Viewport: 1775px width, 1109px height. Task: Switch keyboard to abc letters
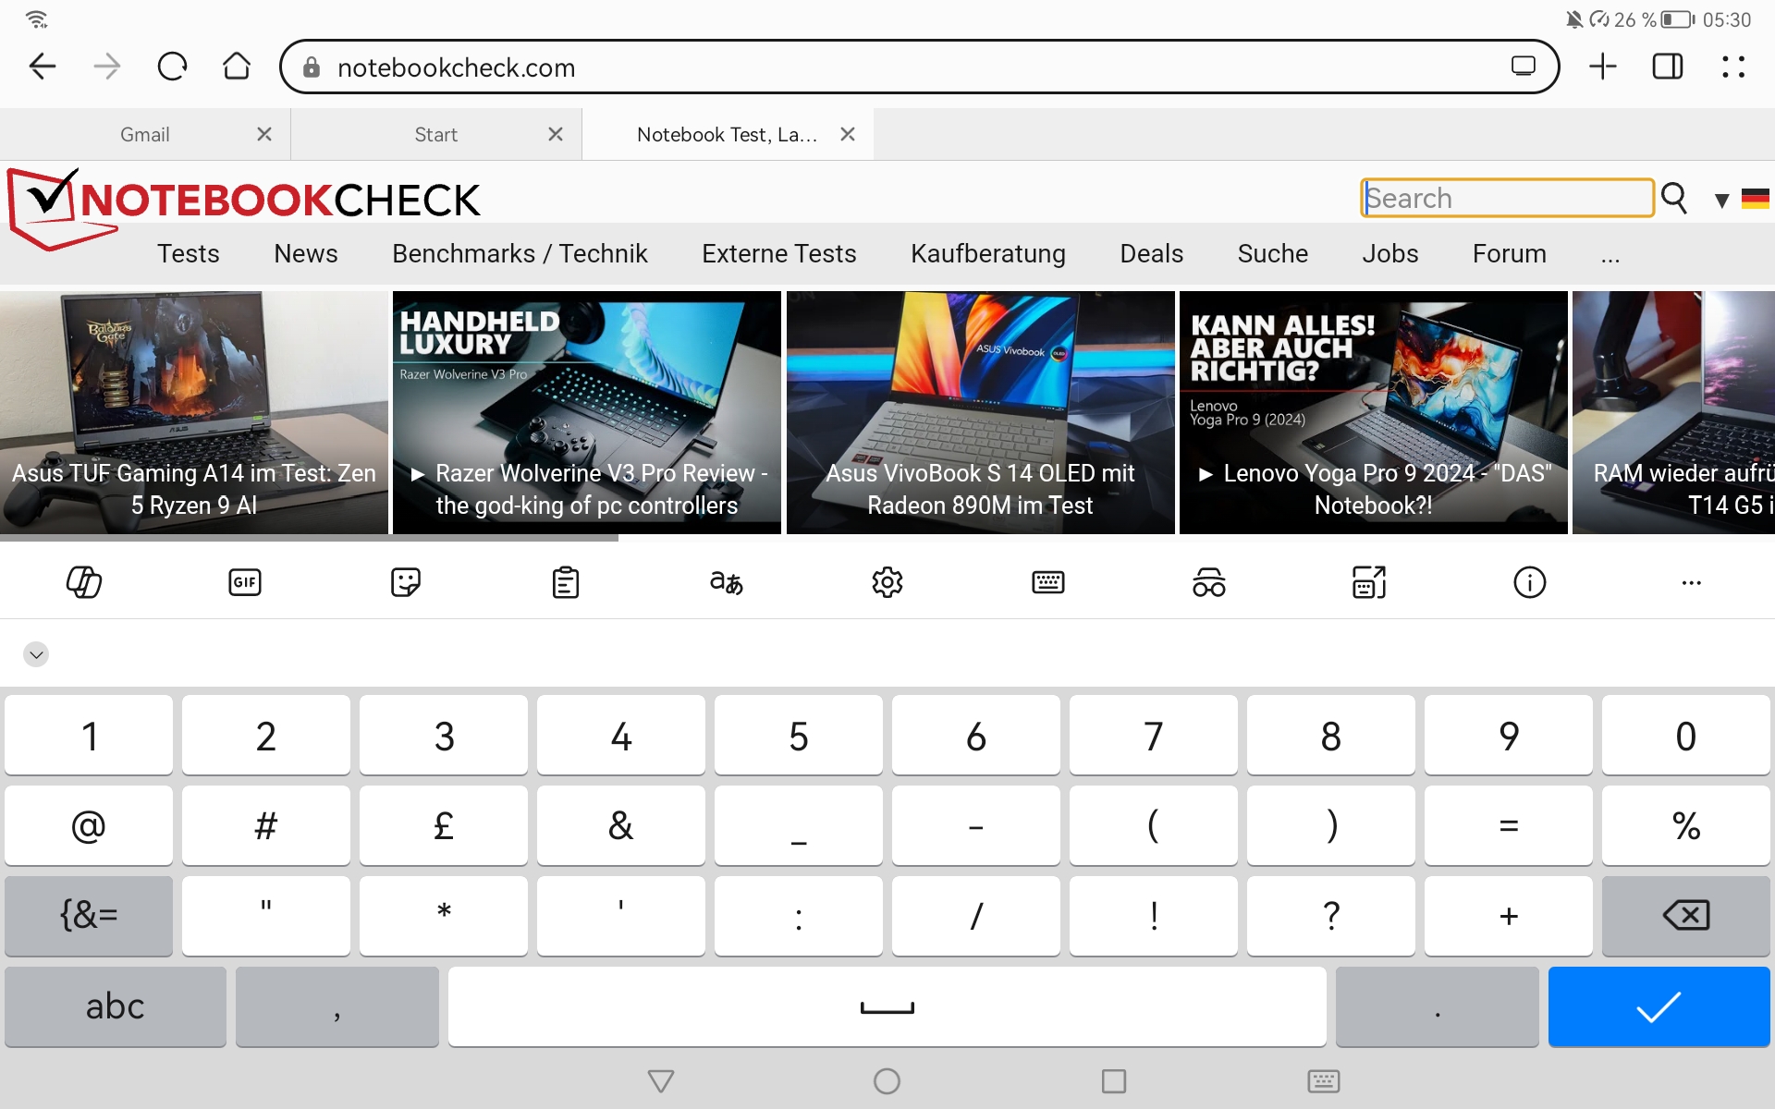click(x=116, y=1006)
